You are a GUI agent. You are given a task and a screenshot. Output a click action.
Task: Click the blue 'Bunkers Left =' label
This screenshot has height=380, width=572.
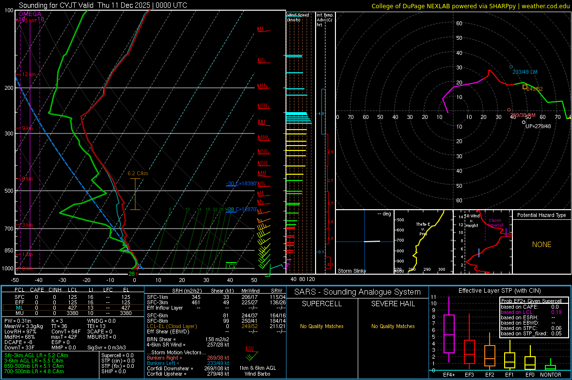coord(163,363)
